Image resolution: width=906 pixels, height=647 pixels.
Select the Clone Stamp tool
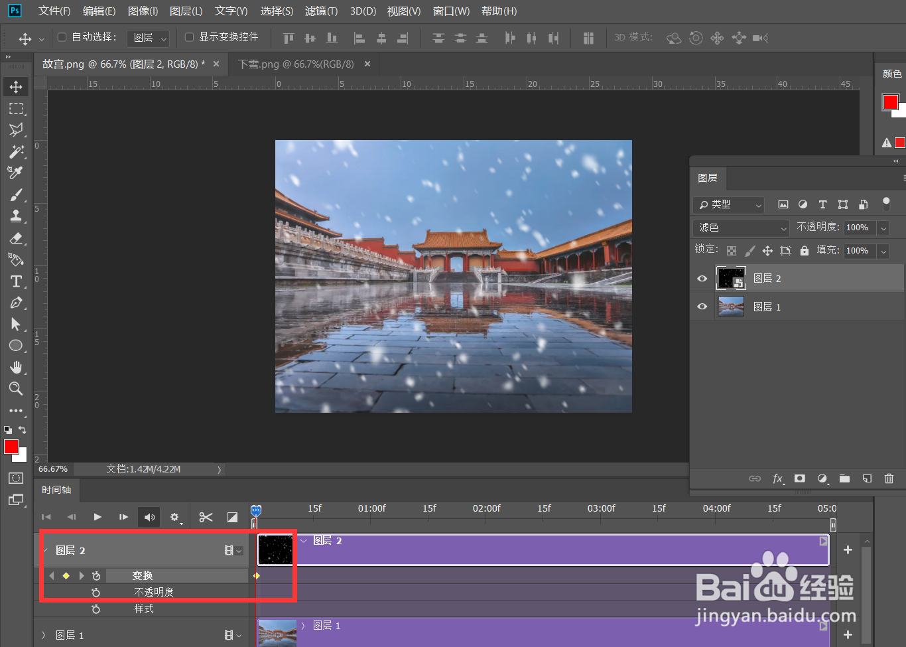tap(16, 216)
